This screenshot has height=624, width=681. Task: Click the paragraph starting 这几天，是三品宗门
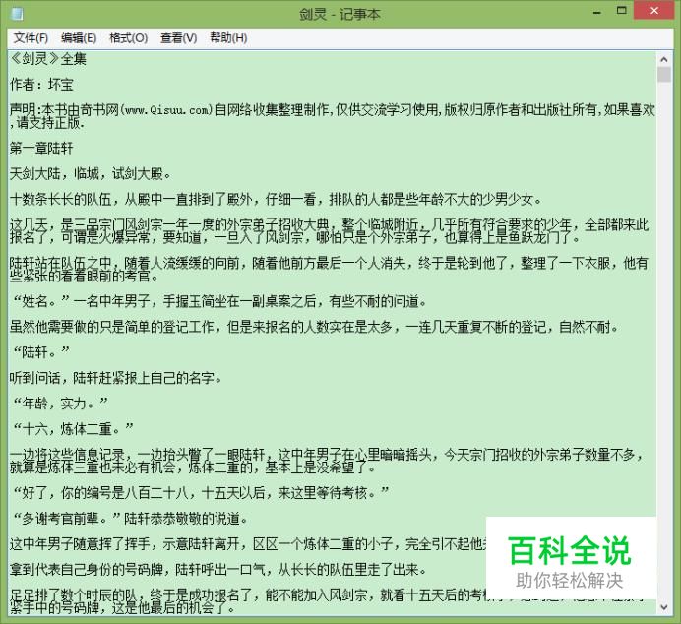point(330,231)
